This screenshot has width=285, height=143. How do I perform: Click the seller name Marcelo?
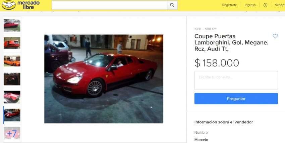click(x=201, y=140)
